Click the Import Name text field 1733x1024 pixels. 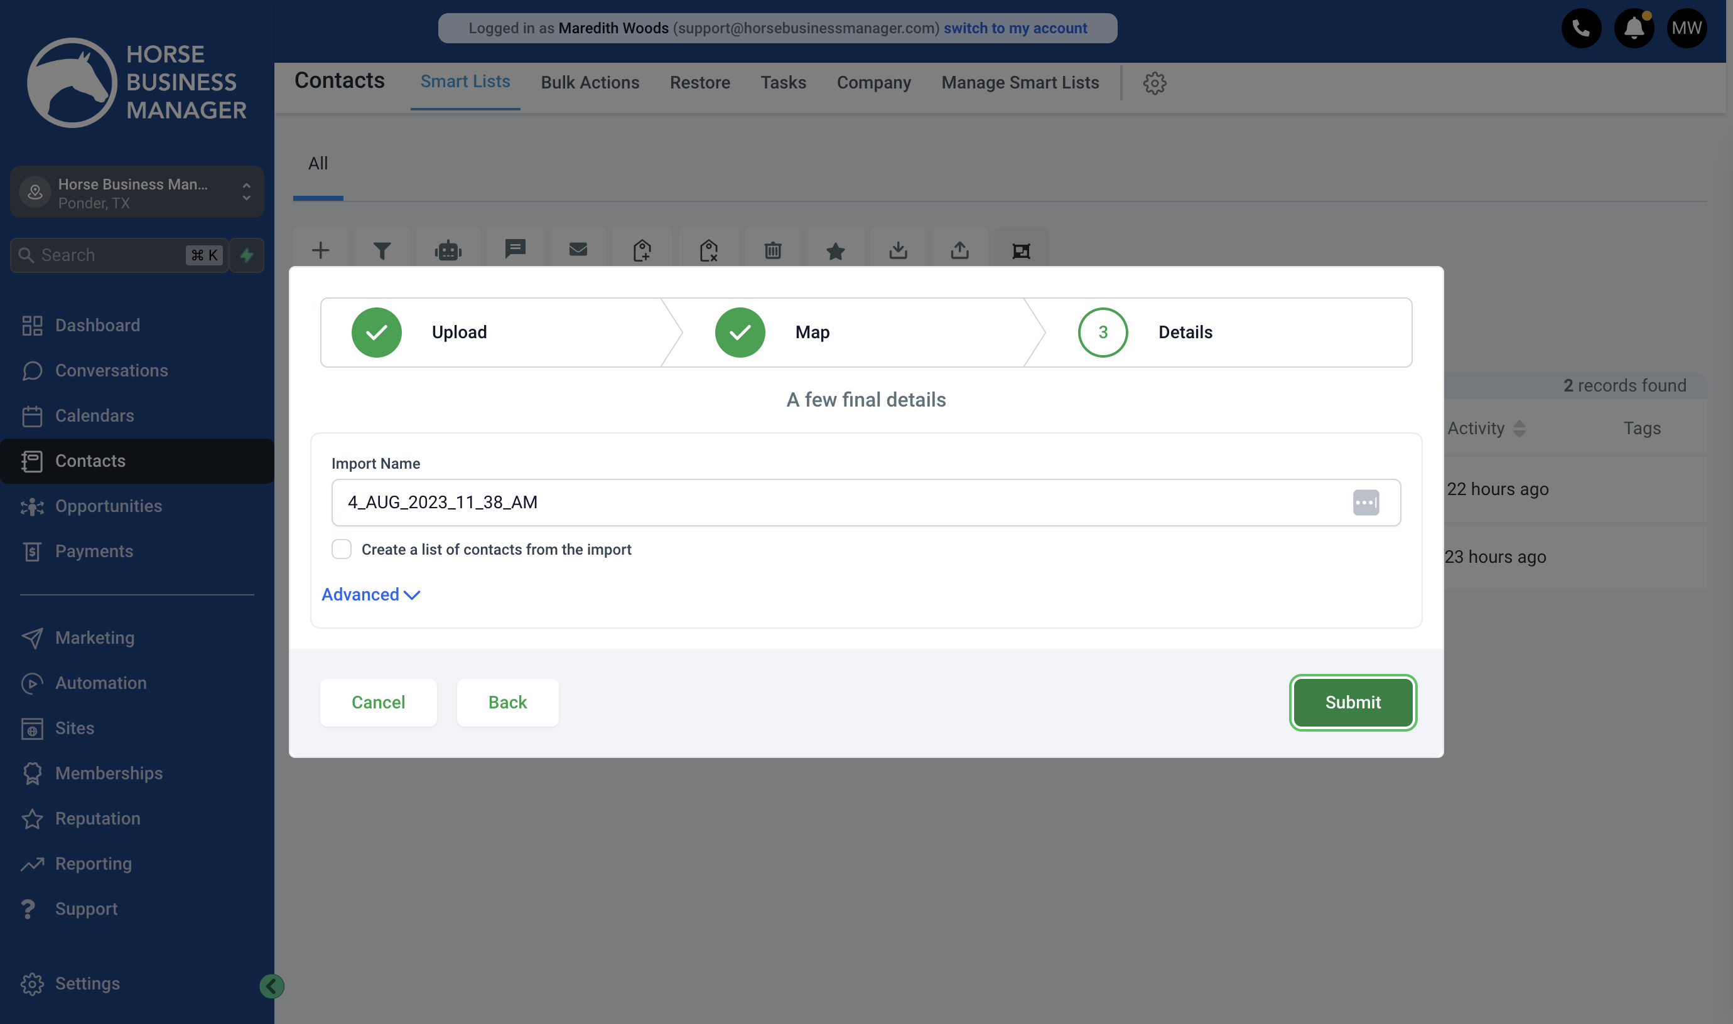coord(866,503)
